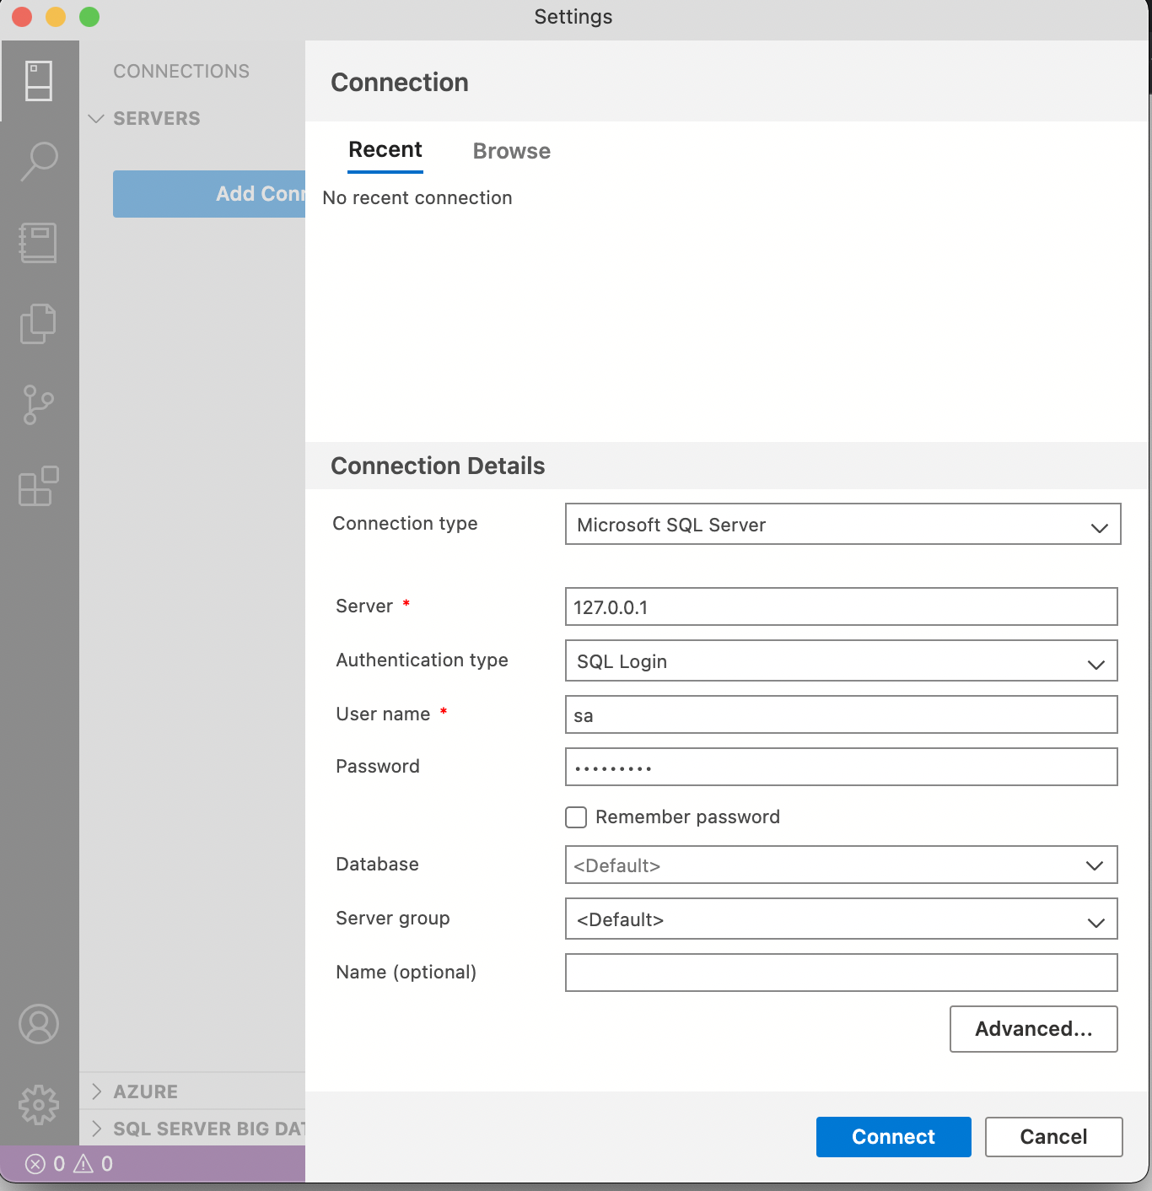Image resolution: width=1152 pixels, height=1191 pixels.
Task: Expand the SQL SERVER BIG DATA section
Action: [x=197, y=1129]
